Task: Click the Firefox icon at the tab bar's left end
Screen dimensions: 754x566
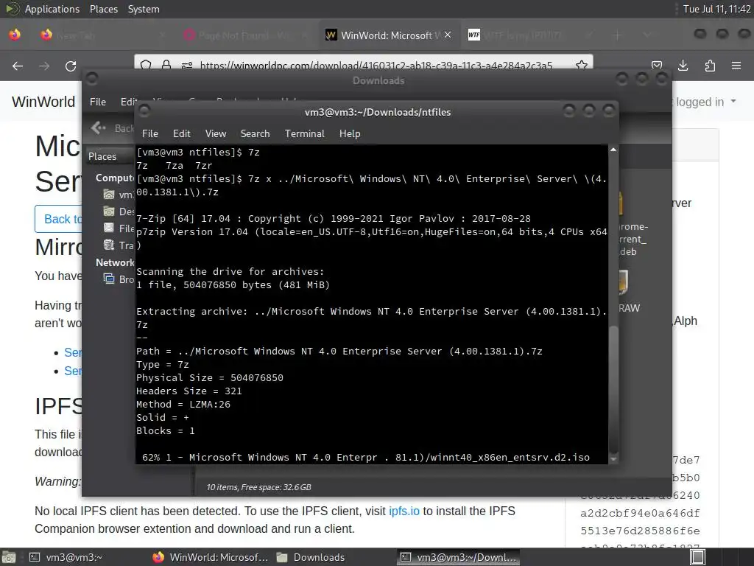Action: click(15, 35)
